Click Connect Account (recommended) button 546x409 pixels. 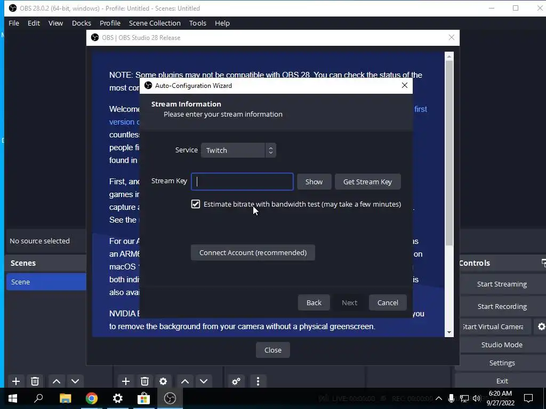[x=253, y=252]
